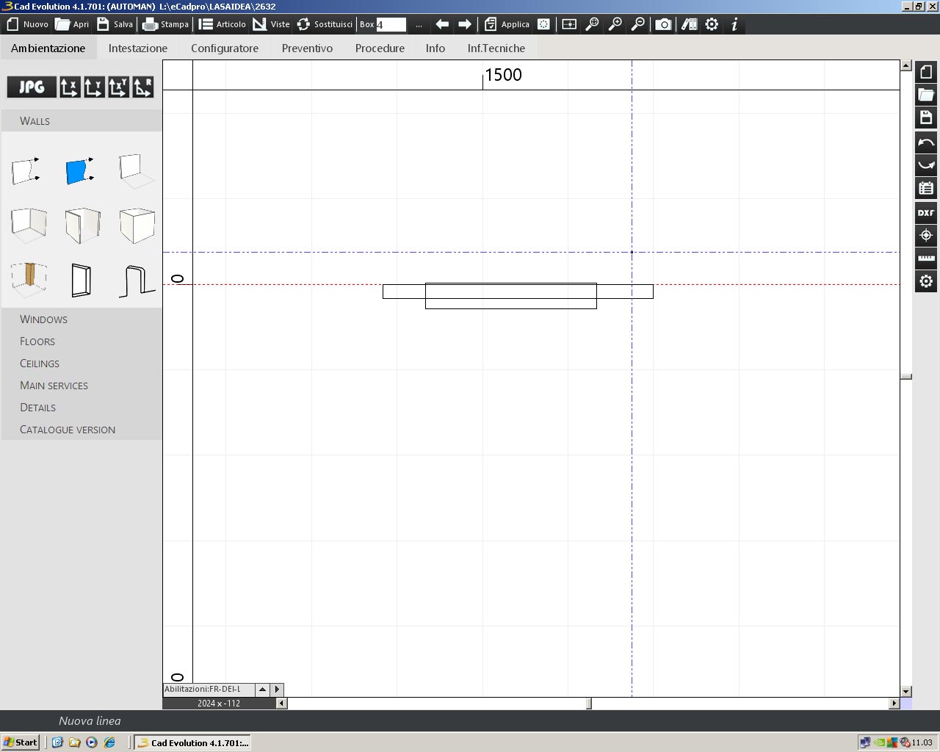Click the Applica button
Image resolution: width=940 pixels, height=752 pixels.
click(x=507, y=24)
